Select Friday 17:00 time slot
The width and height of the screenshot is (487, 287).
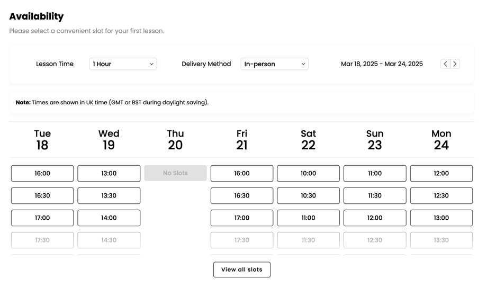coord(242,218)
